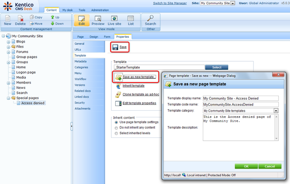The image size is (290, 184).
Task: Click the Local intranet zone icon
Action: (184, 175)
